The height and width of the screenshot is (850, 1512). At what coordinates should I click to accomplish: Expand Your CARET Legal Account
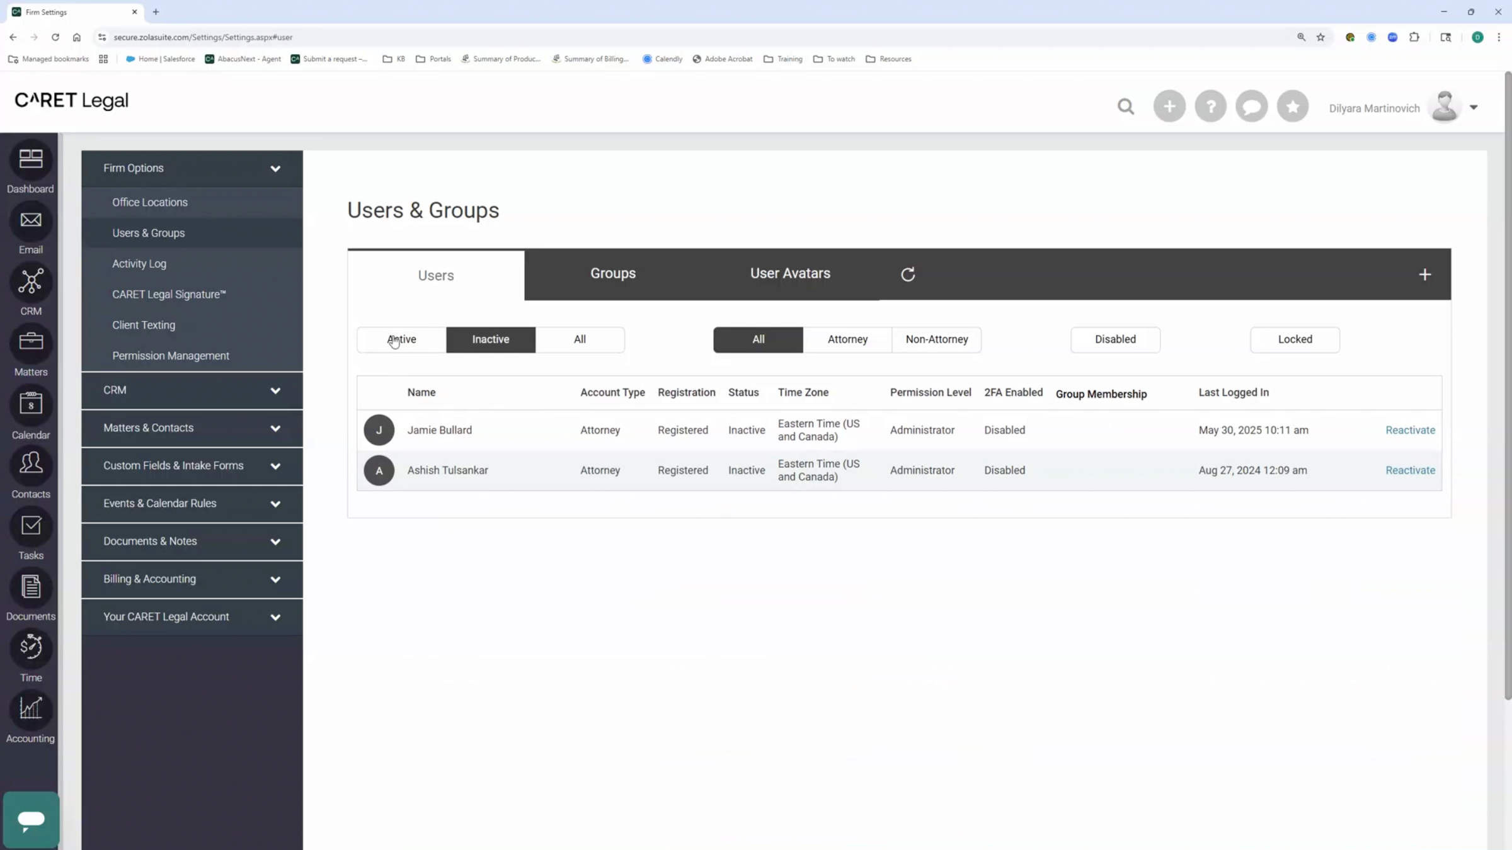pos(192,617)
